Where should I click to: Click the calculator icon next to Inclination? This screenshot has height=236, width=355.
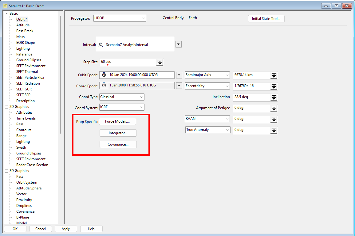[x=274, y=97]
